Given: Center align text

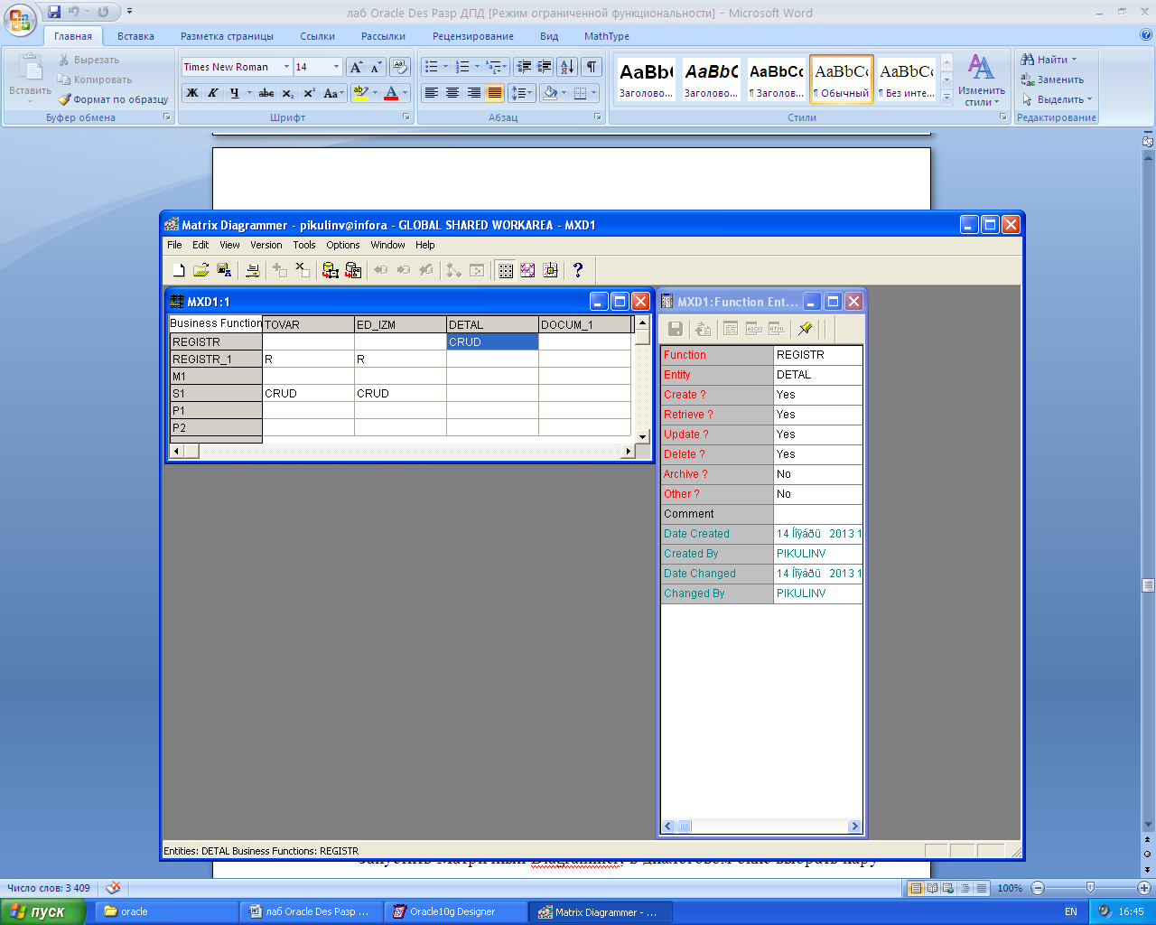Looking at the screenshot, I should click(x=452, y=93).
